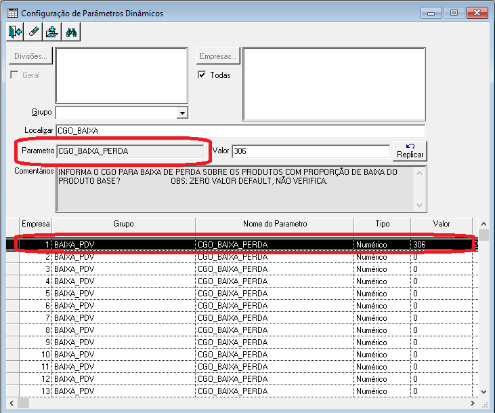Click BAIXA_PDV in row of Empresa 9

[74, 342]
